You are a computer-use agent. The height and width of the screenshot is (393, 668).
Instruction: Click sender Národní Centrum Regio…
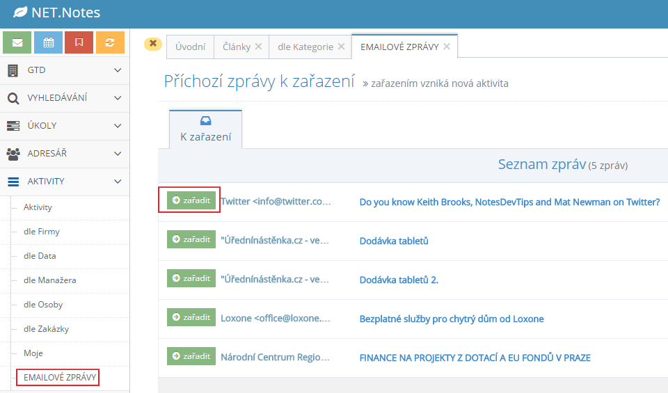[276, 358]
